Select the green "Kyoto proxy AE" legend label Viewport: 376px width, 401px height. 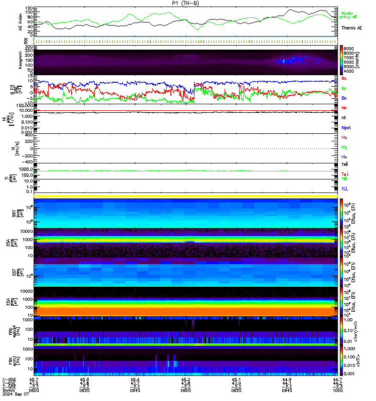point(348,15)
